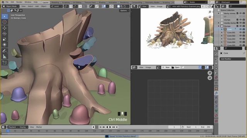Click zoom magnifier in lower image editor
Screen dimensions: 247x138
[x=210, y=73]
